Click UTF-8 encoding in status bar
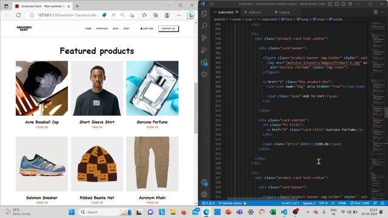The height and width of the screenshot is (218, 388). 323,203
